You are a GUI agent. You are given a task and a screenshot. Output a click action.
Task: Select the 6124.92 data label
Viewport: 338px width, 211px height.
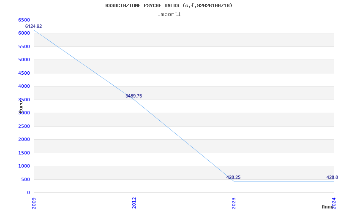point(34,26)
